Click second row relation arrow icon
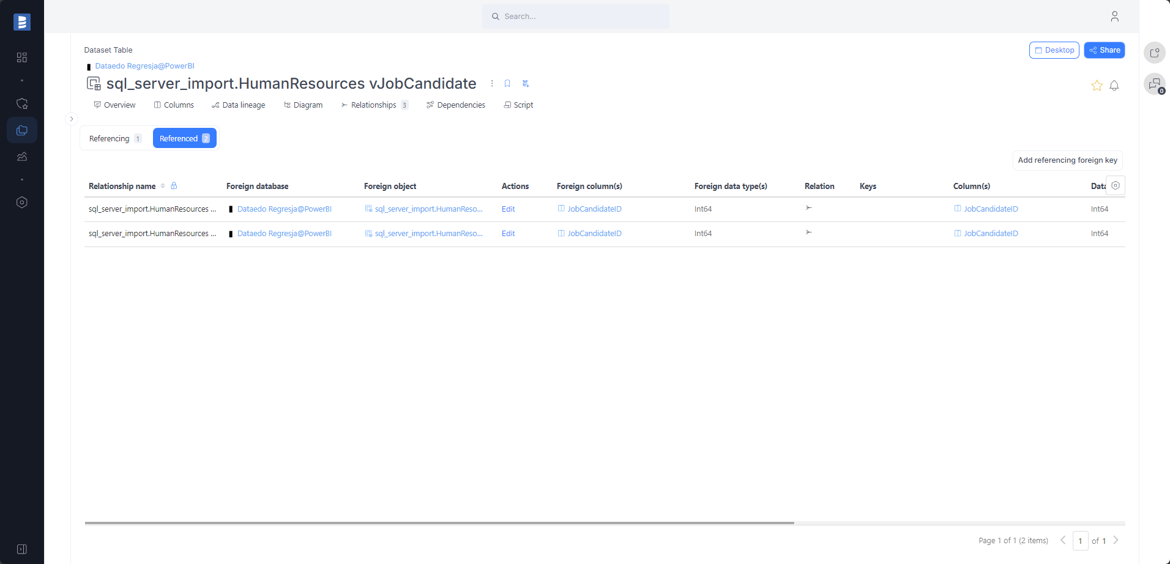The height and width of the screenshot is (564, 1170). click(808, 232)
